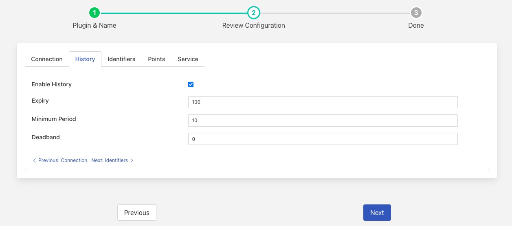
Task: Click left chevron beside Previous: Connection
Action: coord(34,160)
